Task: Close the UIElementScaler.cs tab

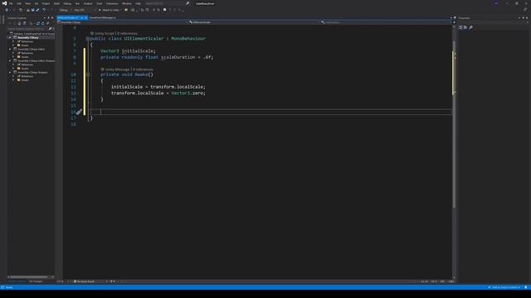Action: (86, 17)
